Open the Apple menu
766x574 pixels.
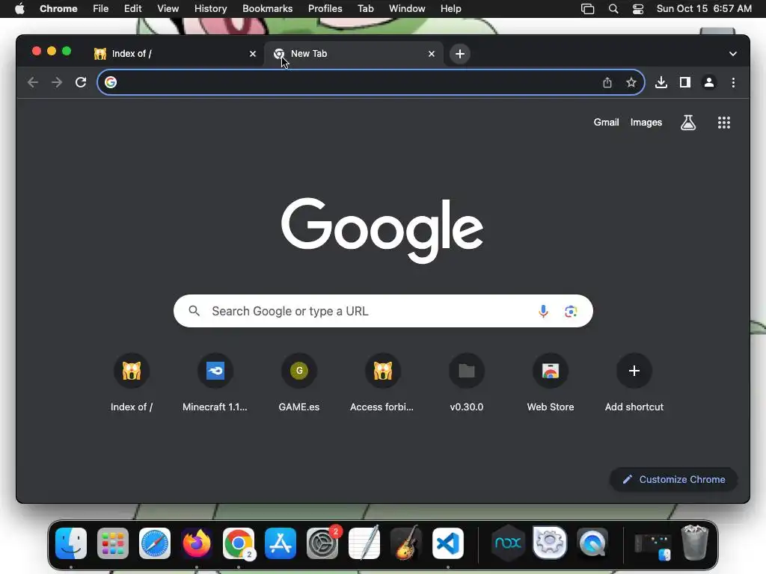(19, 9)
